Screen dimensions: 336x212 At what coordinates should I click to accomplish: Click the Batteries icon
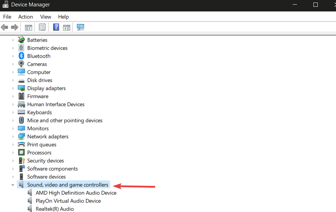pyautogui.click(x=21, y=40)
